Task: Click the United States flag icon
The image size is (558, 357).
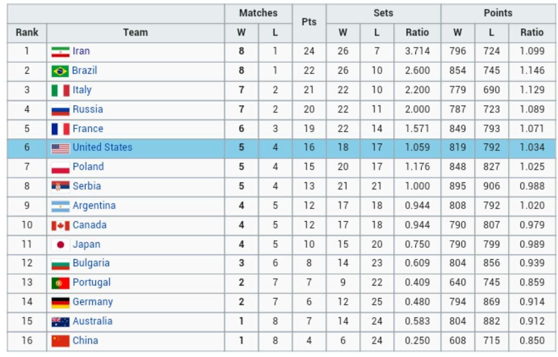Action: (60, 148)
